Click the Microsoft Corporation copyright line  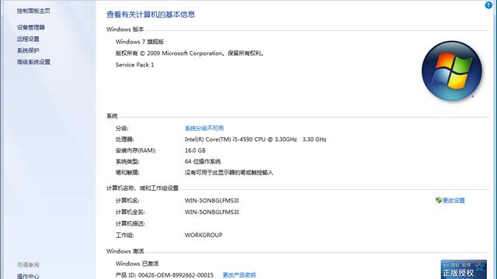(189, 53)
